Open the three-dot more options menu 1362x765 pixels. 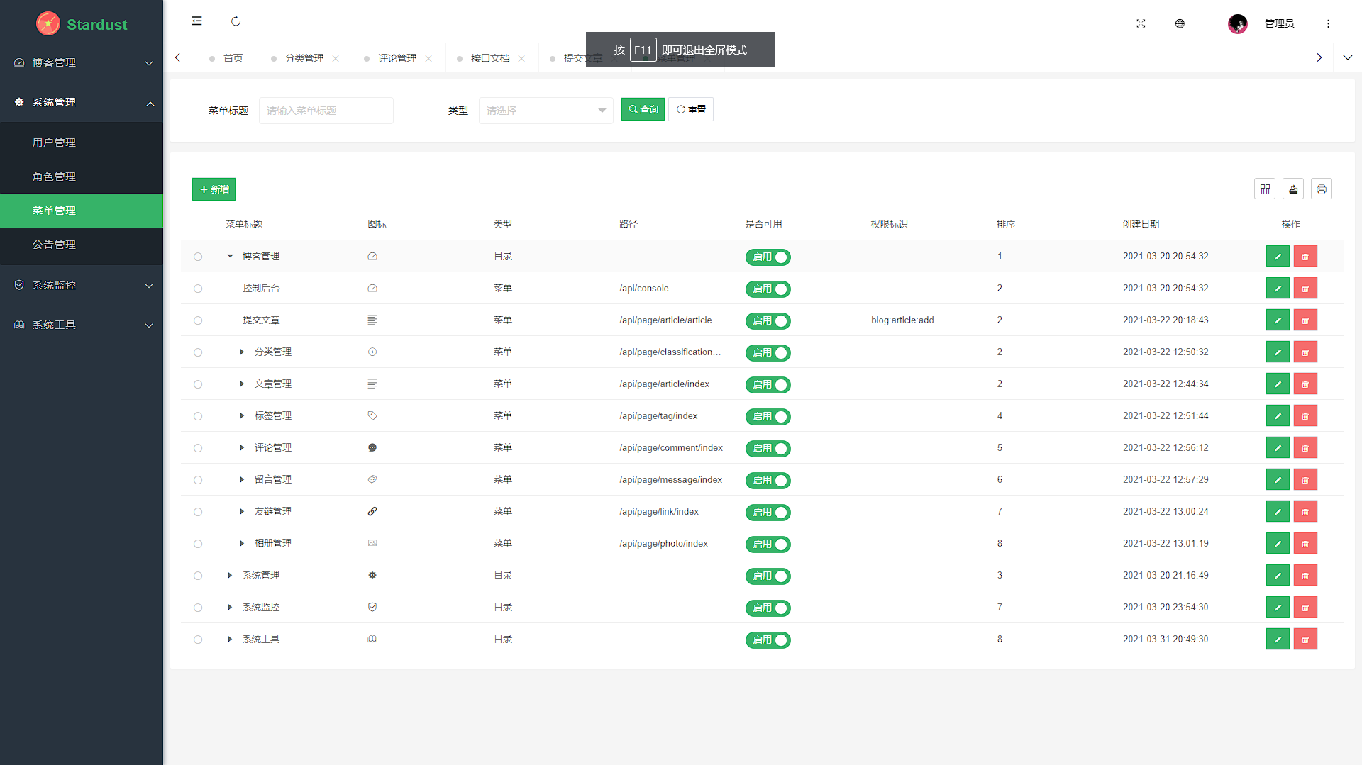[x=1328, y=23]
